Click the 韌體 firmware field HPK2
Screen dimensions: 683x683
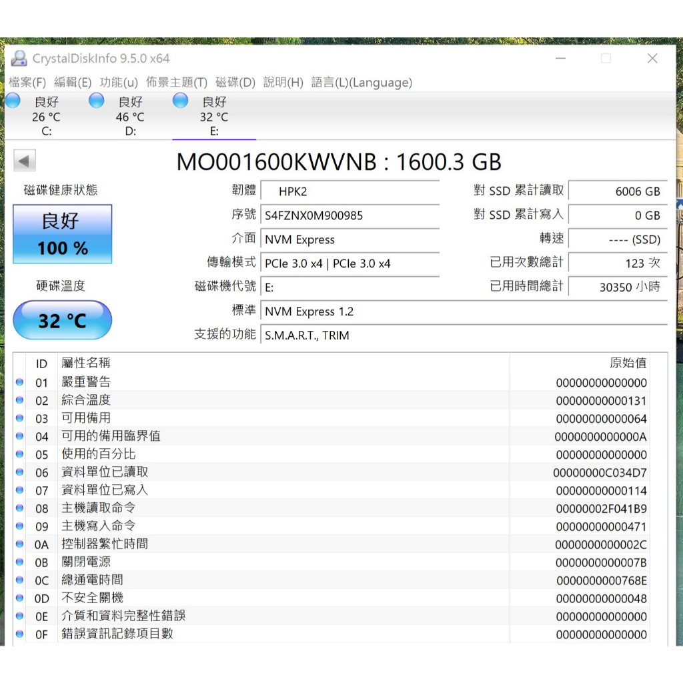coord(350,191)
